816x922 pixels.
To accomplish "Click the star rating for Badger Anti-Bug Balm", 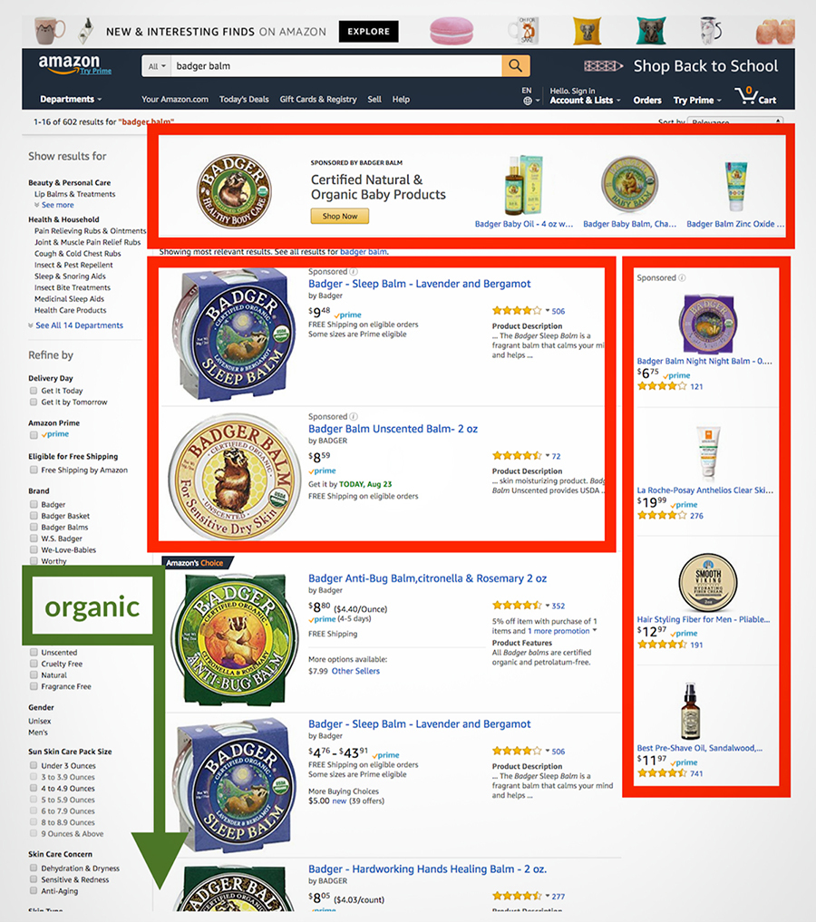I will coord(517,605).
